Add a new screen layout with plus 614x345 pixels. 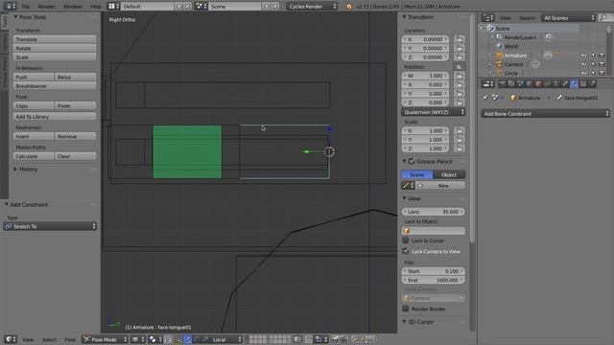[x=179, y=7]
